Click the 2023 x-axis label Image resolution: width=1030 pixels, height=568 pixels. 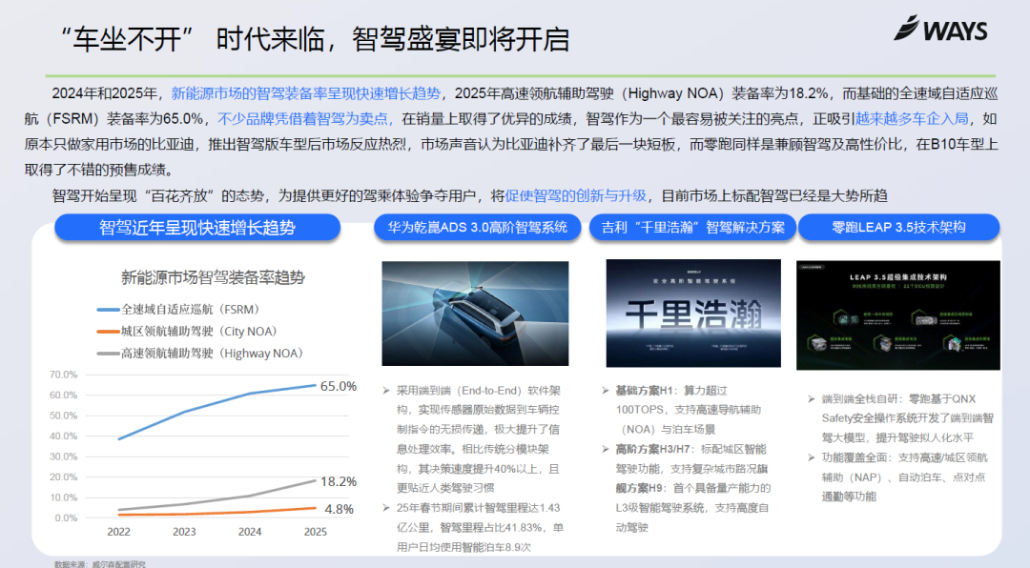(x=184, y=532)
